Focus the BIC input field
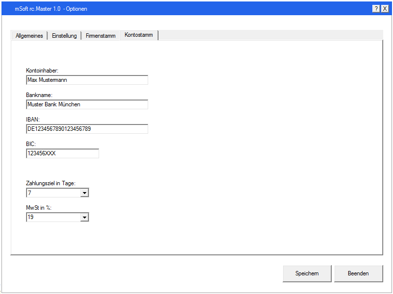The height and width of the screenshot is (294, 393). 62,153
